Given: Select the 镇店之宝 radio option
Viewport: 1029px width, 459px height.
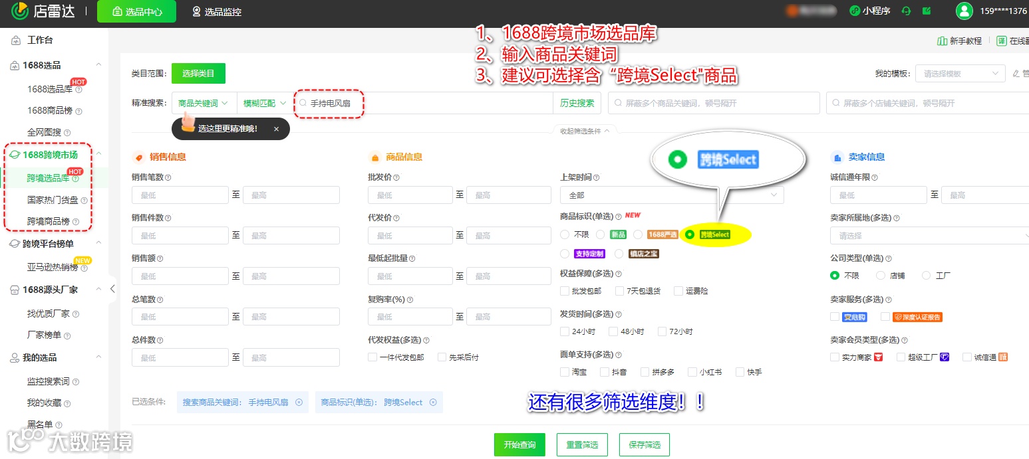Looking at the screenshot, I should [x=619, y=254].
